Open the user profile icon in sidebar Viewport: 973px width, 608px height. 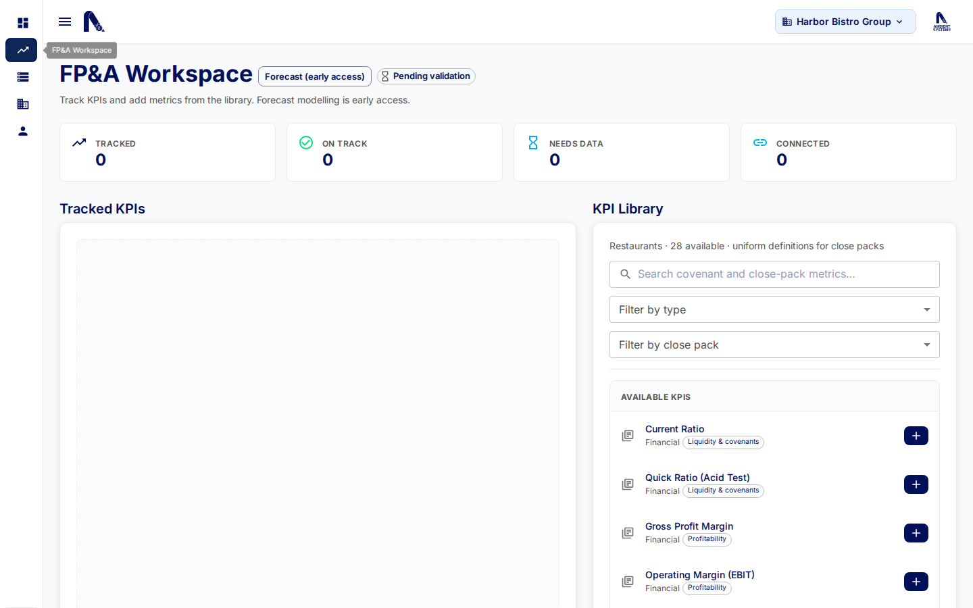tap(23, 131)
